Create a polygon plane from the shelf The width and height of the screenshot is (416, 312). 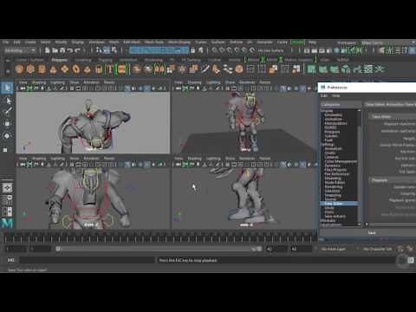coord(65,69)
